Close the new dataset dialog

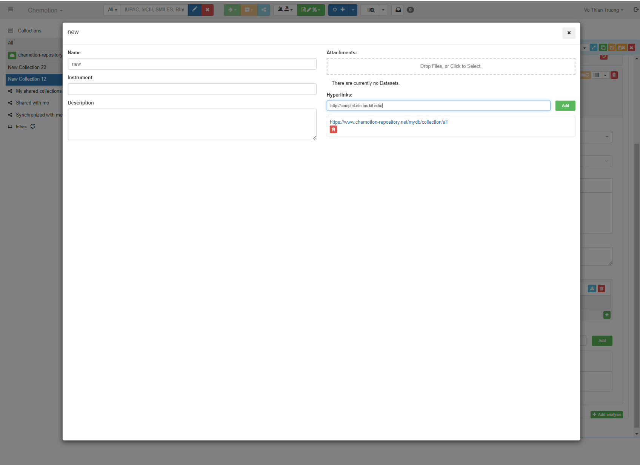[x=569, y=33]
